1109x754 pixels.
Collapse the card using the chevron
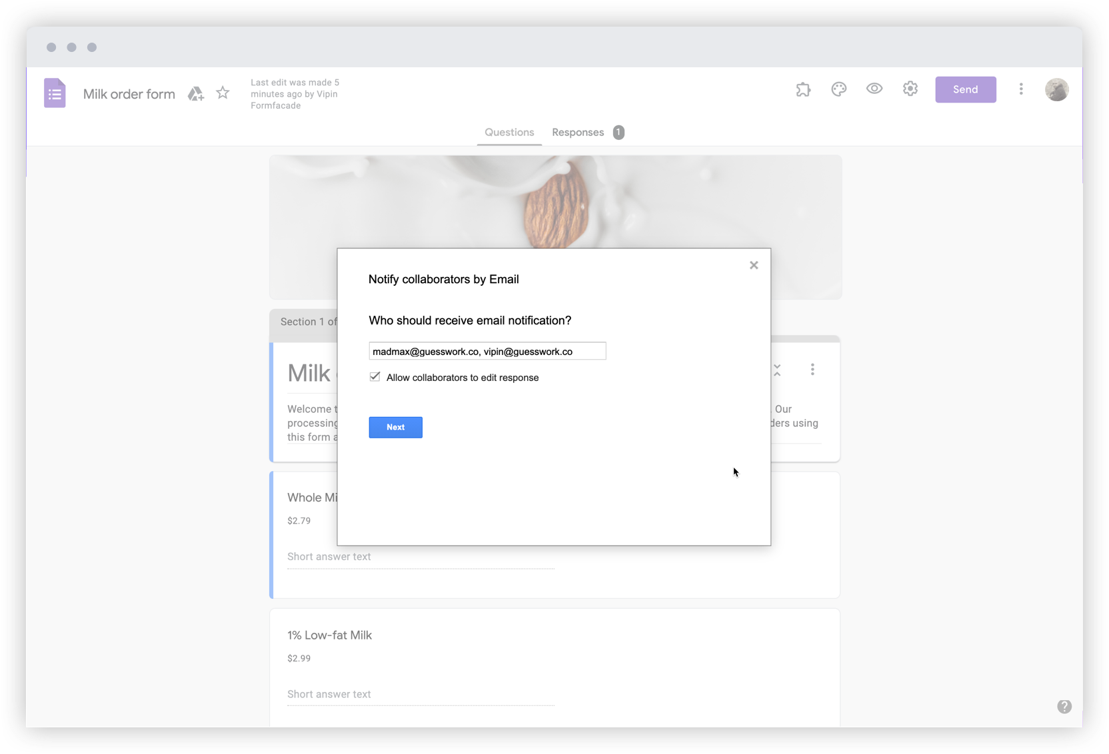[777, 370]
